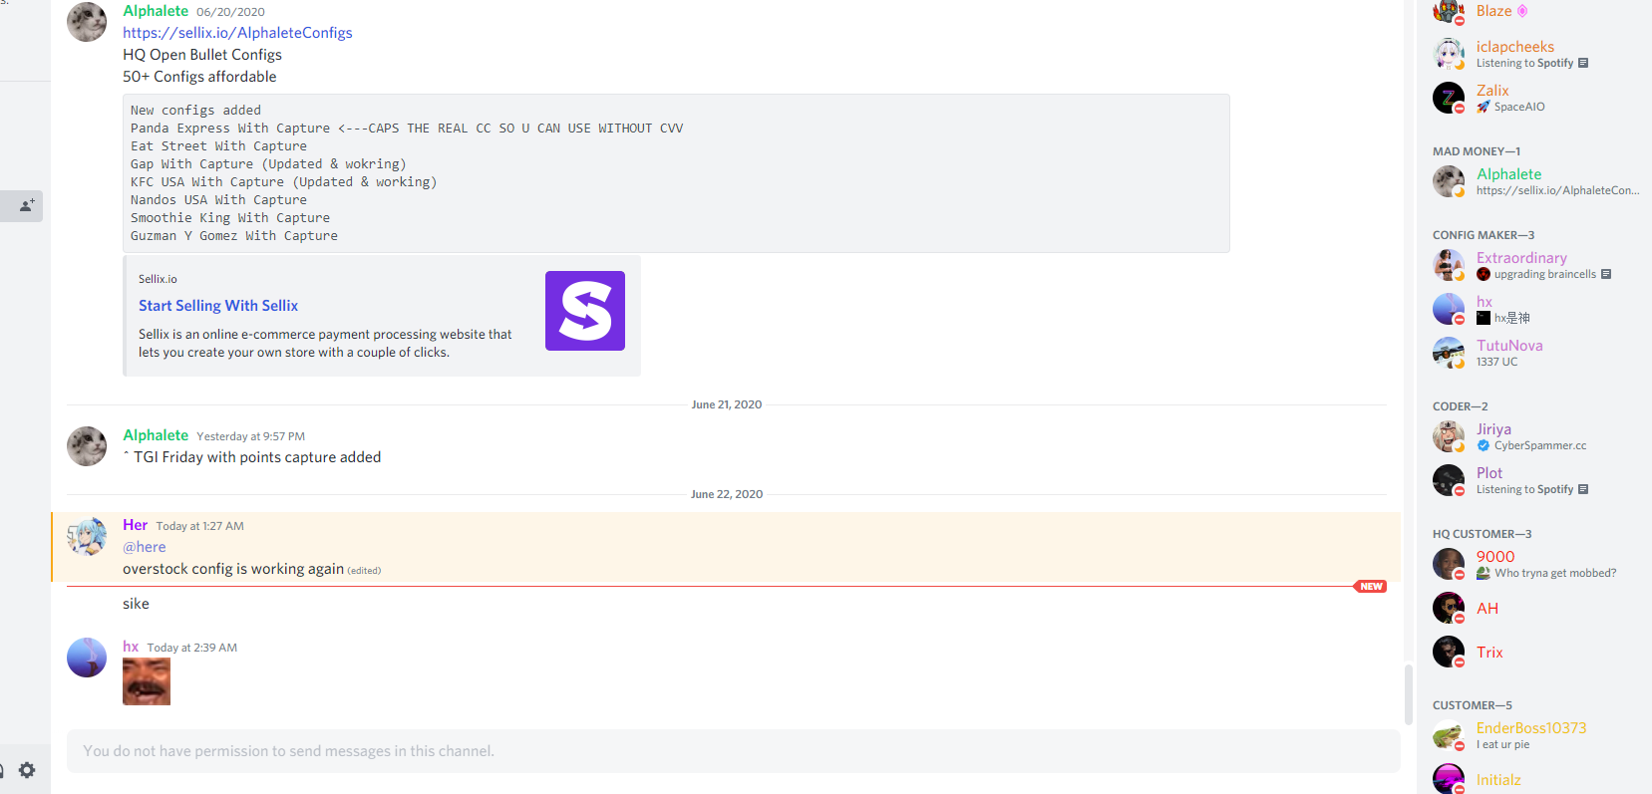Click the 'Today at 1:27 AM' timestamp
Screen dimensions: 1652x794
point(199,526)
